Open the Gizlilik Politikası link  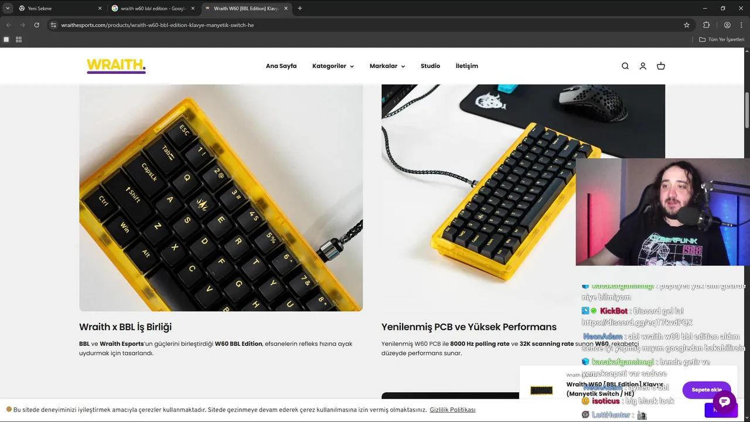[452, 410]
